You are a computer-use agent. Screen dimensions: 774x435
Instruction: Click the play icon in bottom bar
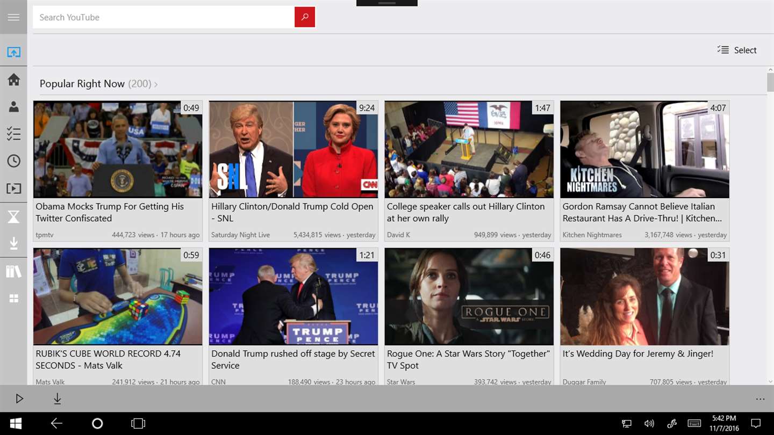[x=19, y=398]
